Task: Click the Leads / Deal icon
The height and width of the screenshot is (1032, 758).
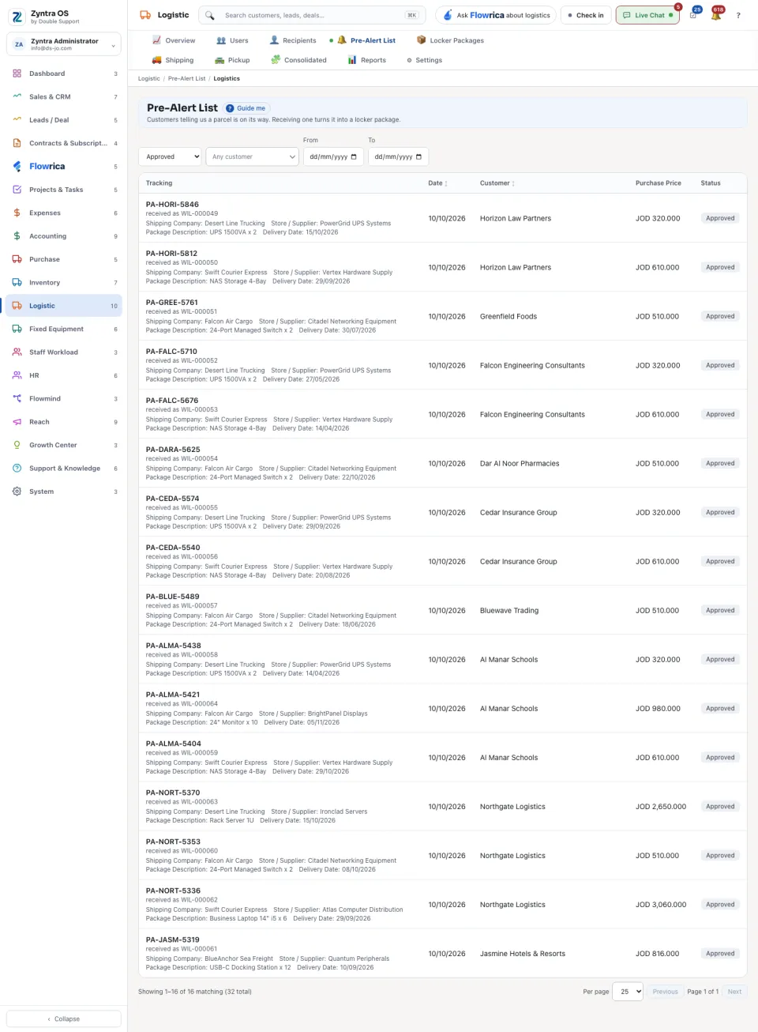Action: point(17,120)
